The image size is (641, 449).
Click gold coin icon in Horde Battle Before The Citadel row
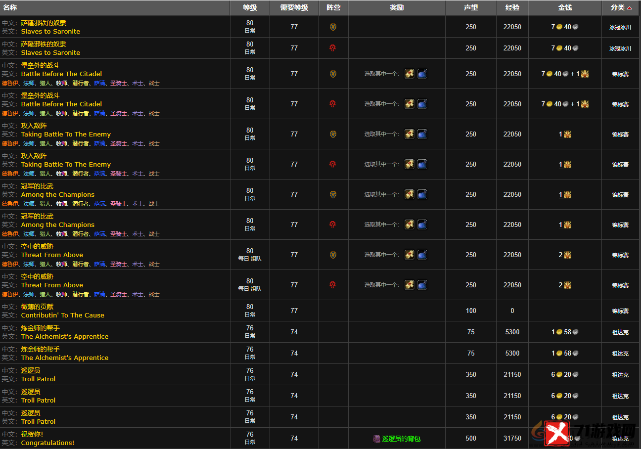(549, 104)
